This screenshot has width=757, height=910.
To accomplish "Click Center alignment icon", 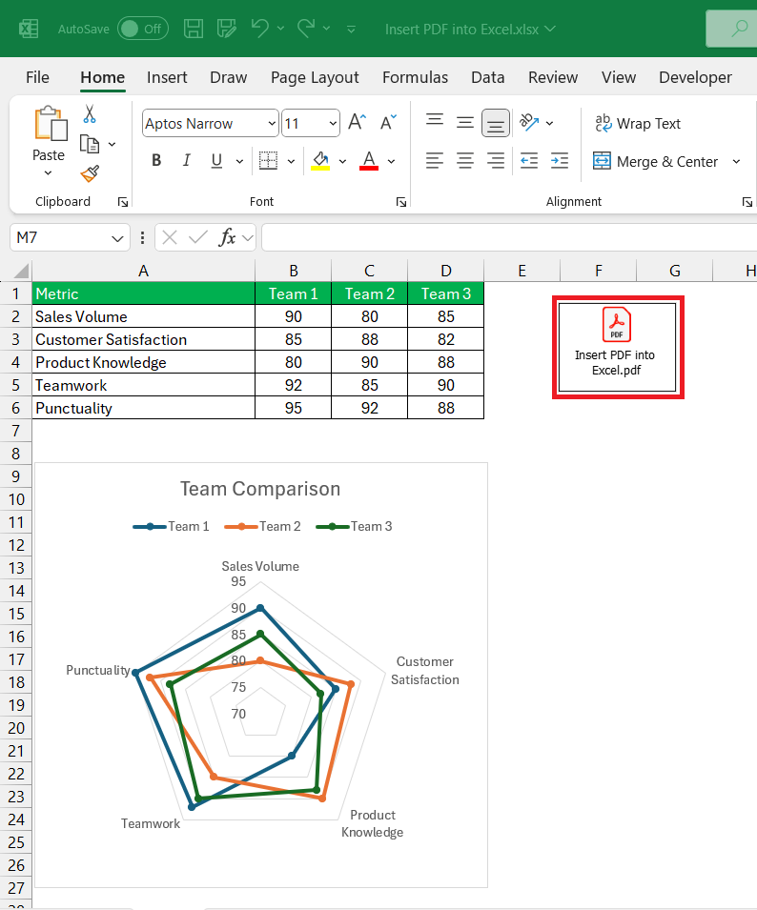I will (x=464, y=161).
